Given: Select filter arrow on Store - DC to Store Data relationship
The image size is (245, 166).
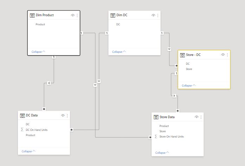Looking at the screenshot, I should click(x=174, y=96).
